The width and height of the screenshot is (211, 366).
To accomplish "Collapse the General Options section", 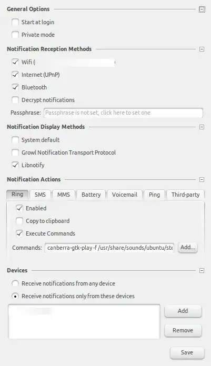I will (202, 9).
